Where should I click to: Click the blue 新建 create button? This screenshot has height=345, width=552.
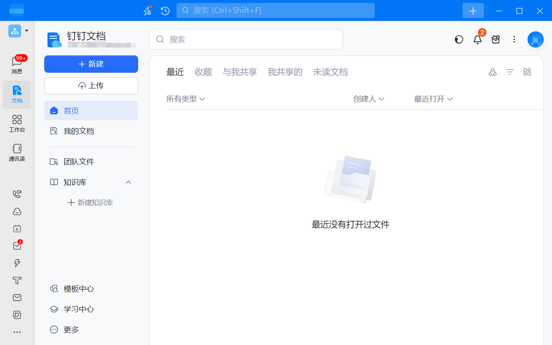(91, 64)
